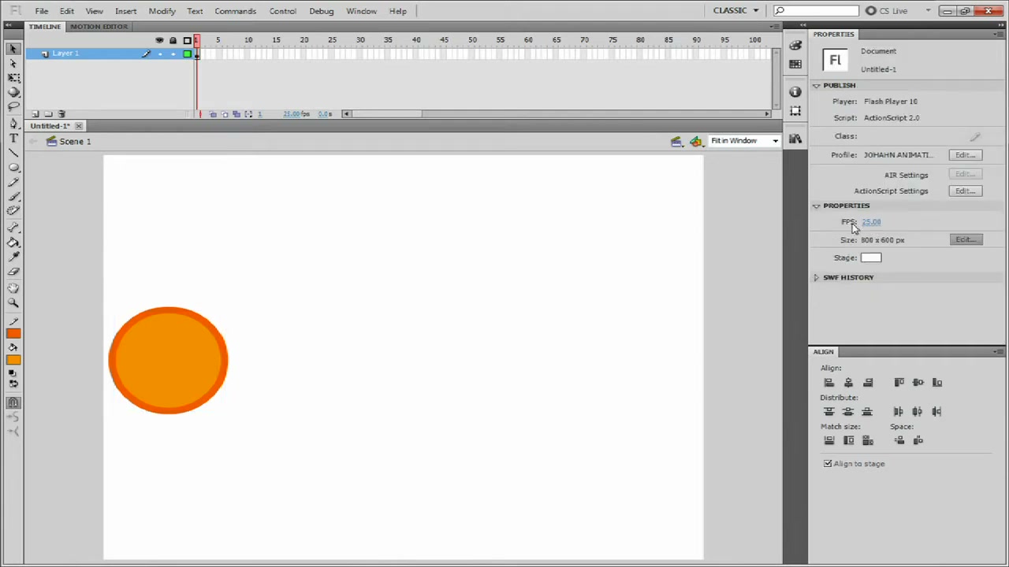Click the FPS value 25.00
The image size is (1009, 567).
point(871,222)
